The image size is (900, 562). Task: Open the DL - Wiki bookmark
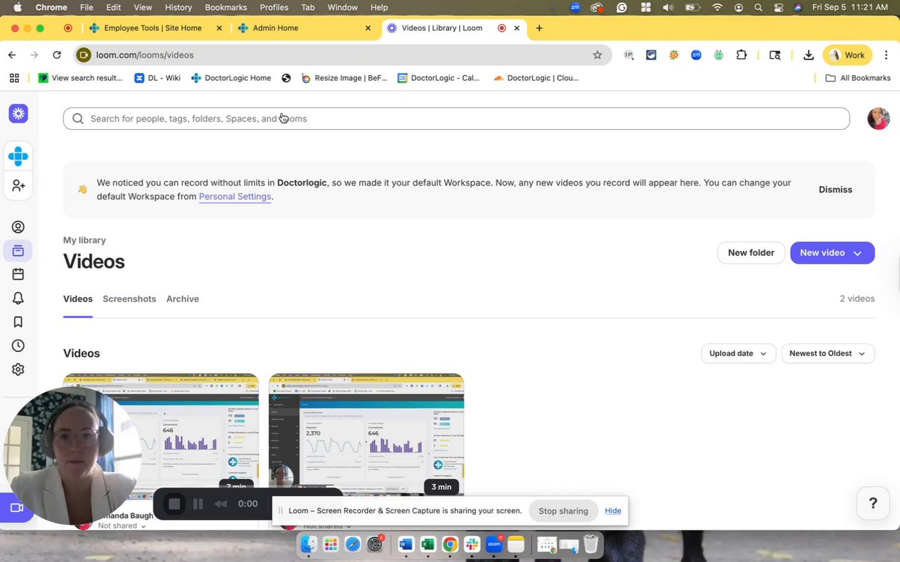(157, 78)
